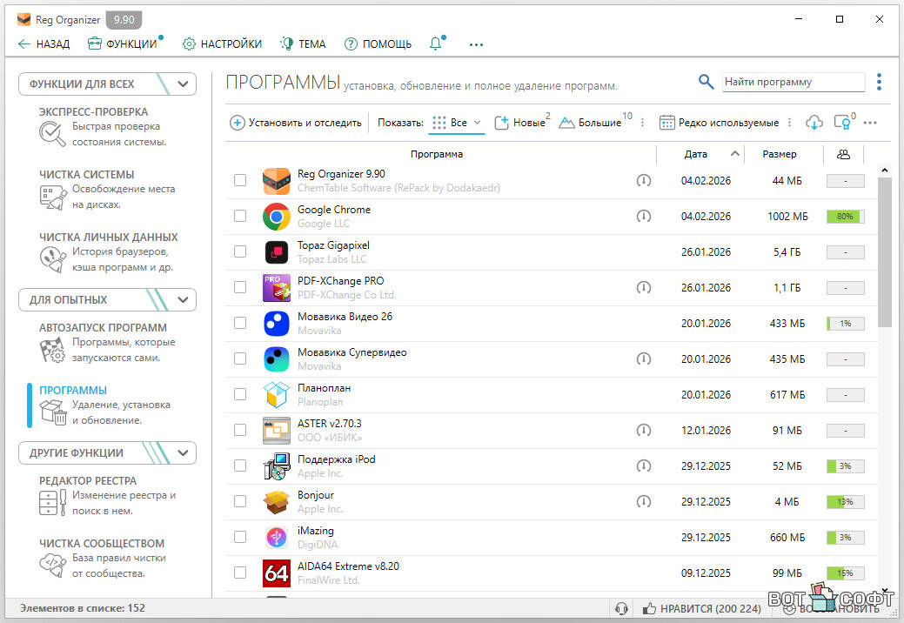Click the magnifier search icon

click(706, 82)
